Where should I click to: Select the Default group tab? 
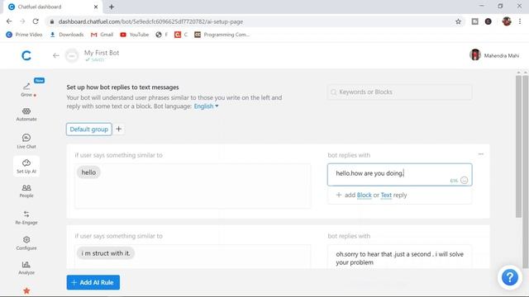point(89,130)
